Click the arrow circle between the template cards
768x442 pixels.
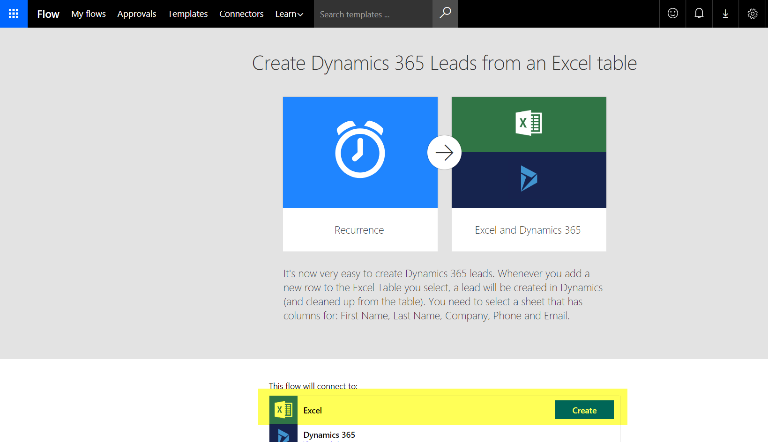[444, 152]
